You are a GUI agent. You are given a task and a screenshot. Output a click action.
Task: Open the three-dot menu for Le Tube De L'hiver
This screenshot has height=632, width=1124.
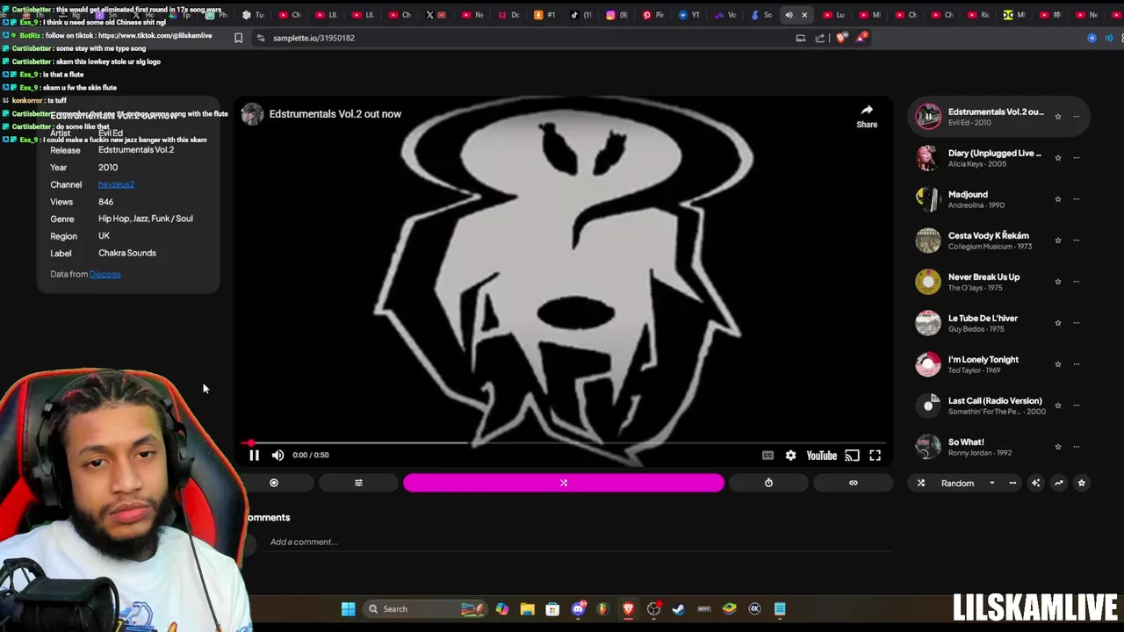click(1077, 322)
